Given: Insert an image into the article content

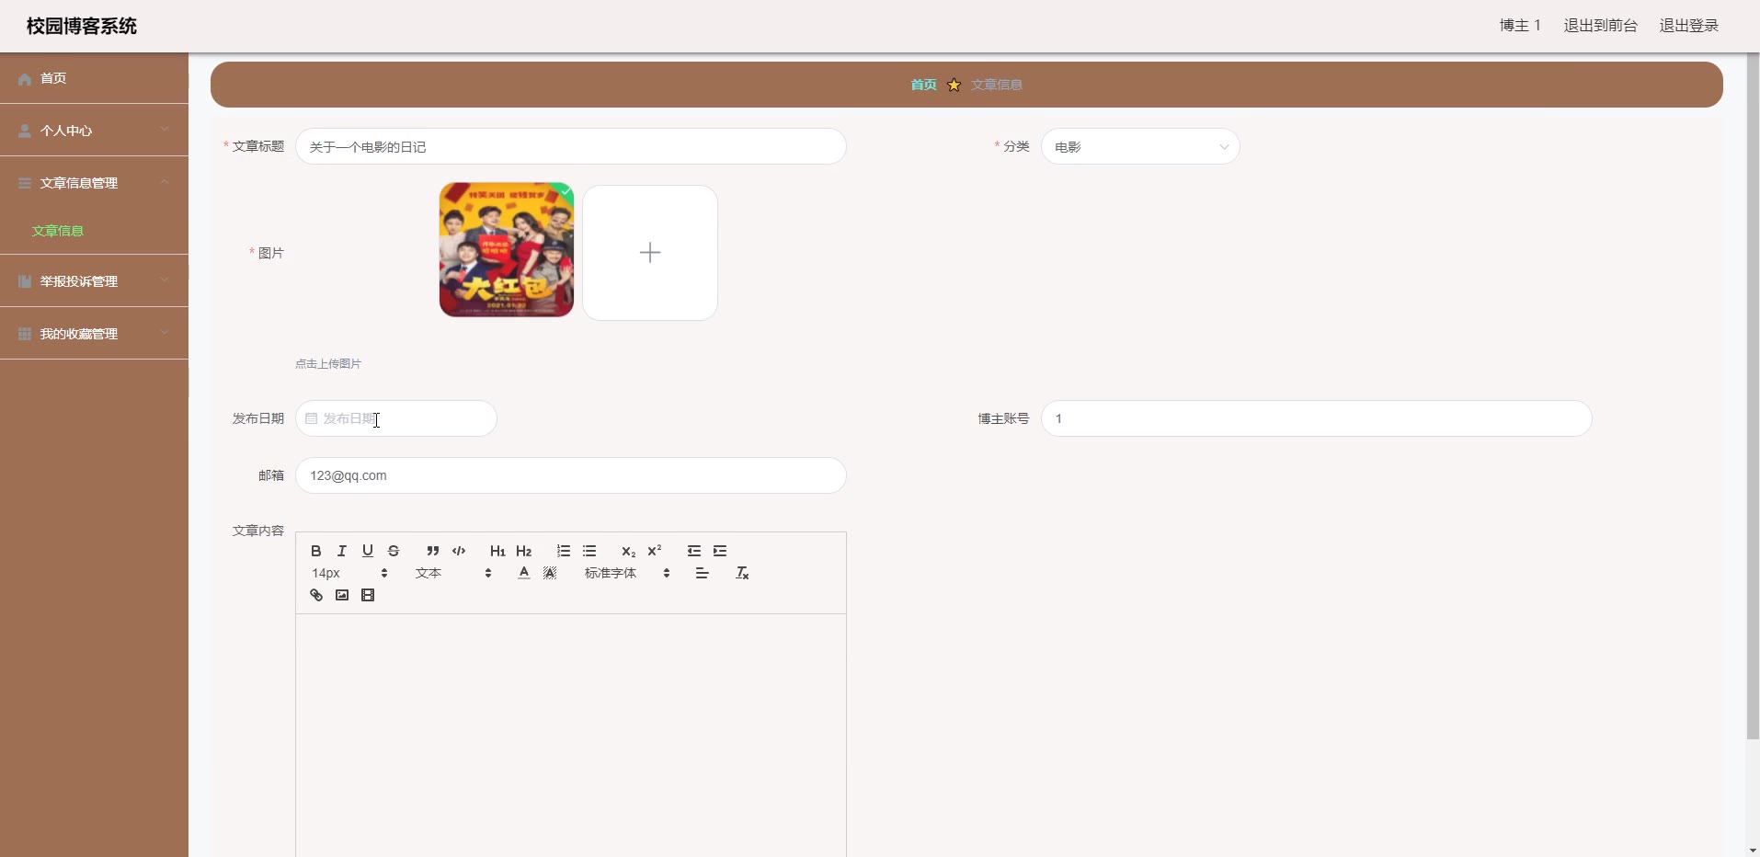Looking at the screenshot, I should tap(341, 595).
